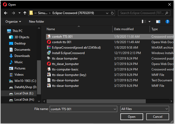This screenshot has height=124, width=175.
Task: Click date 12/11/2019 2:13 PM cell
Action: [x=127, y=53]
